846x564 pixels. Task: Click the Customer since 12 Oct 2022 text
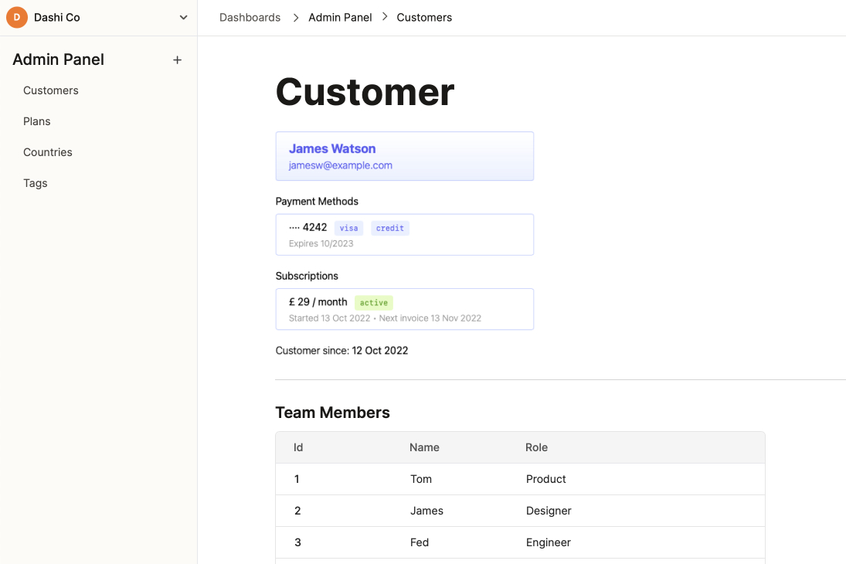point(341,350)
